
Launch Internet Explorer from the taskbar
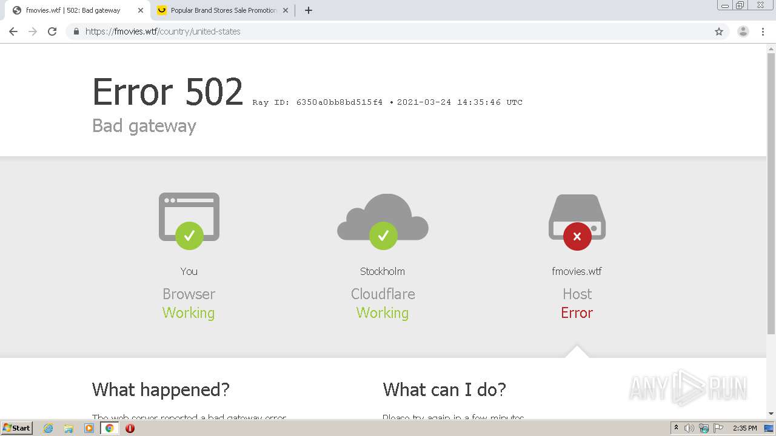click(48, 428)
